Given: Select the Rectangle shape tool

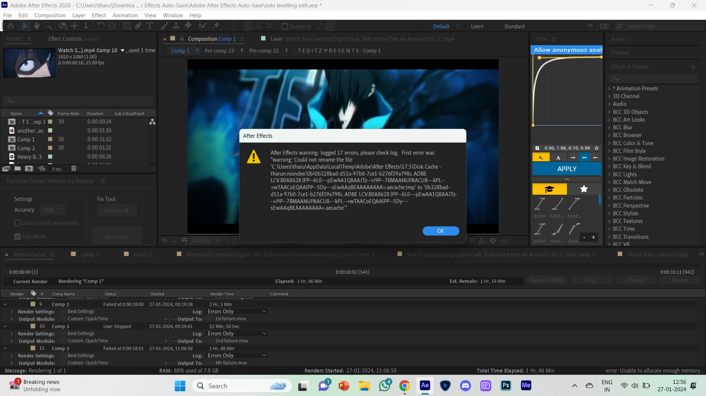Looking at the screenshot, I should point(126,26).
